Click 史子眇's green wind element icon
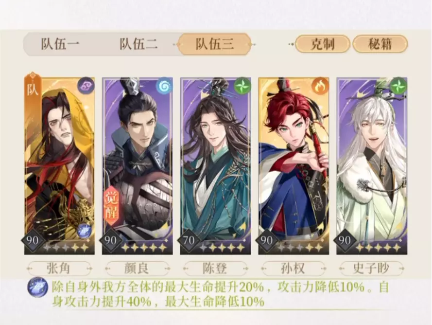This screenshot has height=325, width=432. click(398, 86)
